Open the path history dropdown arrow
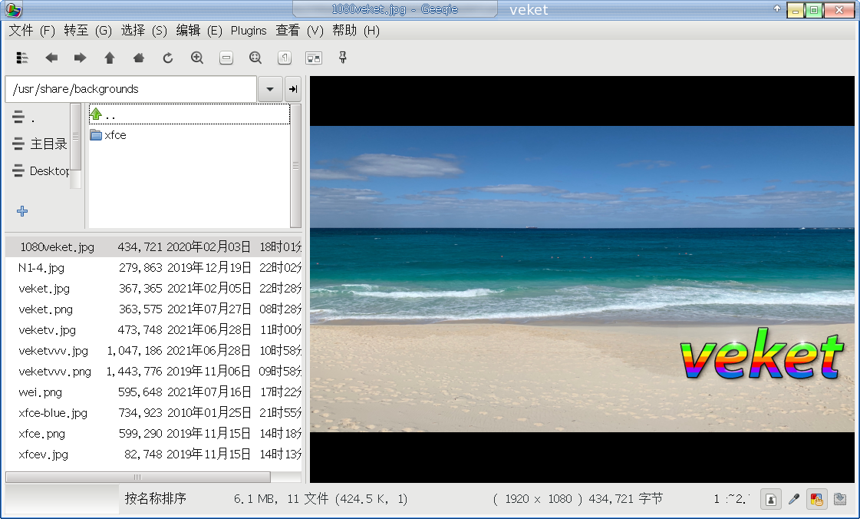This screenshot has height=519, width=860. pos(270,89)
